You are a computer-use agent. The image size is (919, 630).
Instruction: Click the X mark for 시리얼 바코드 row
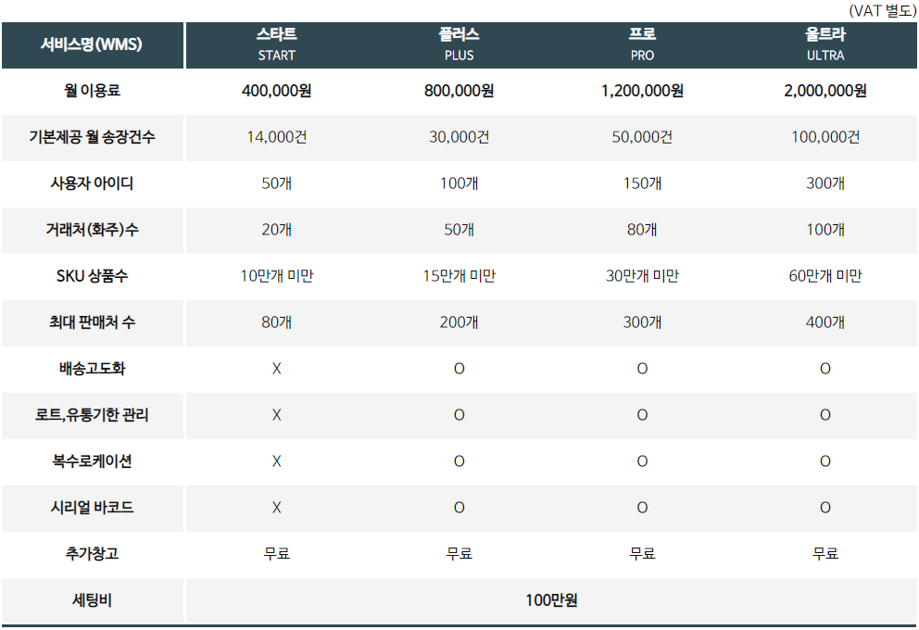277,508
